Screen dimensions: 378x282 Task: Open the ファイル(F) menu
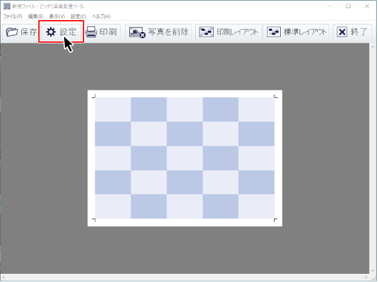[13, 16]
